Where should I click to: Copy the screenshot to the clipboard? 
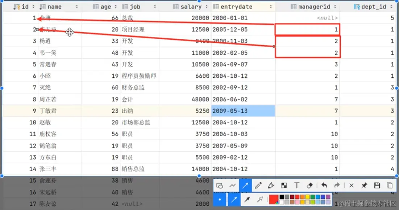[x=390, y=186]
